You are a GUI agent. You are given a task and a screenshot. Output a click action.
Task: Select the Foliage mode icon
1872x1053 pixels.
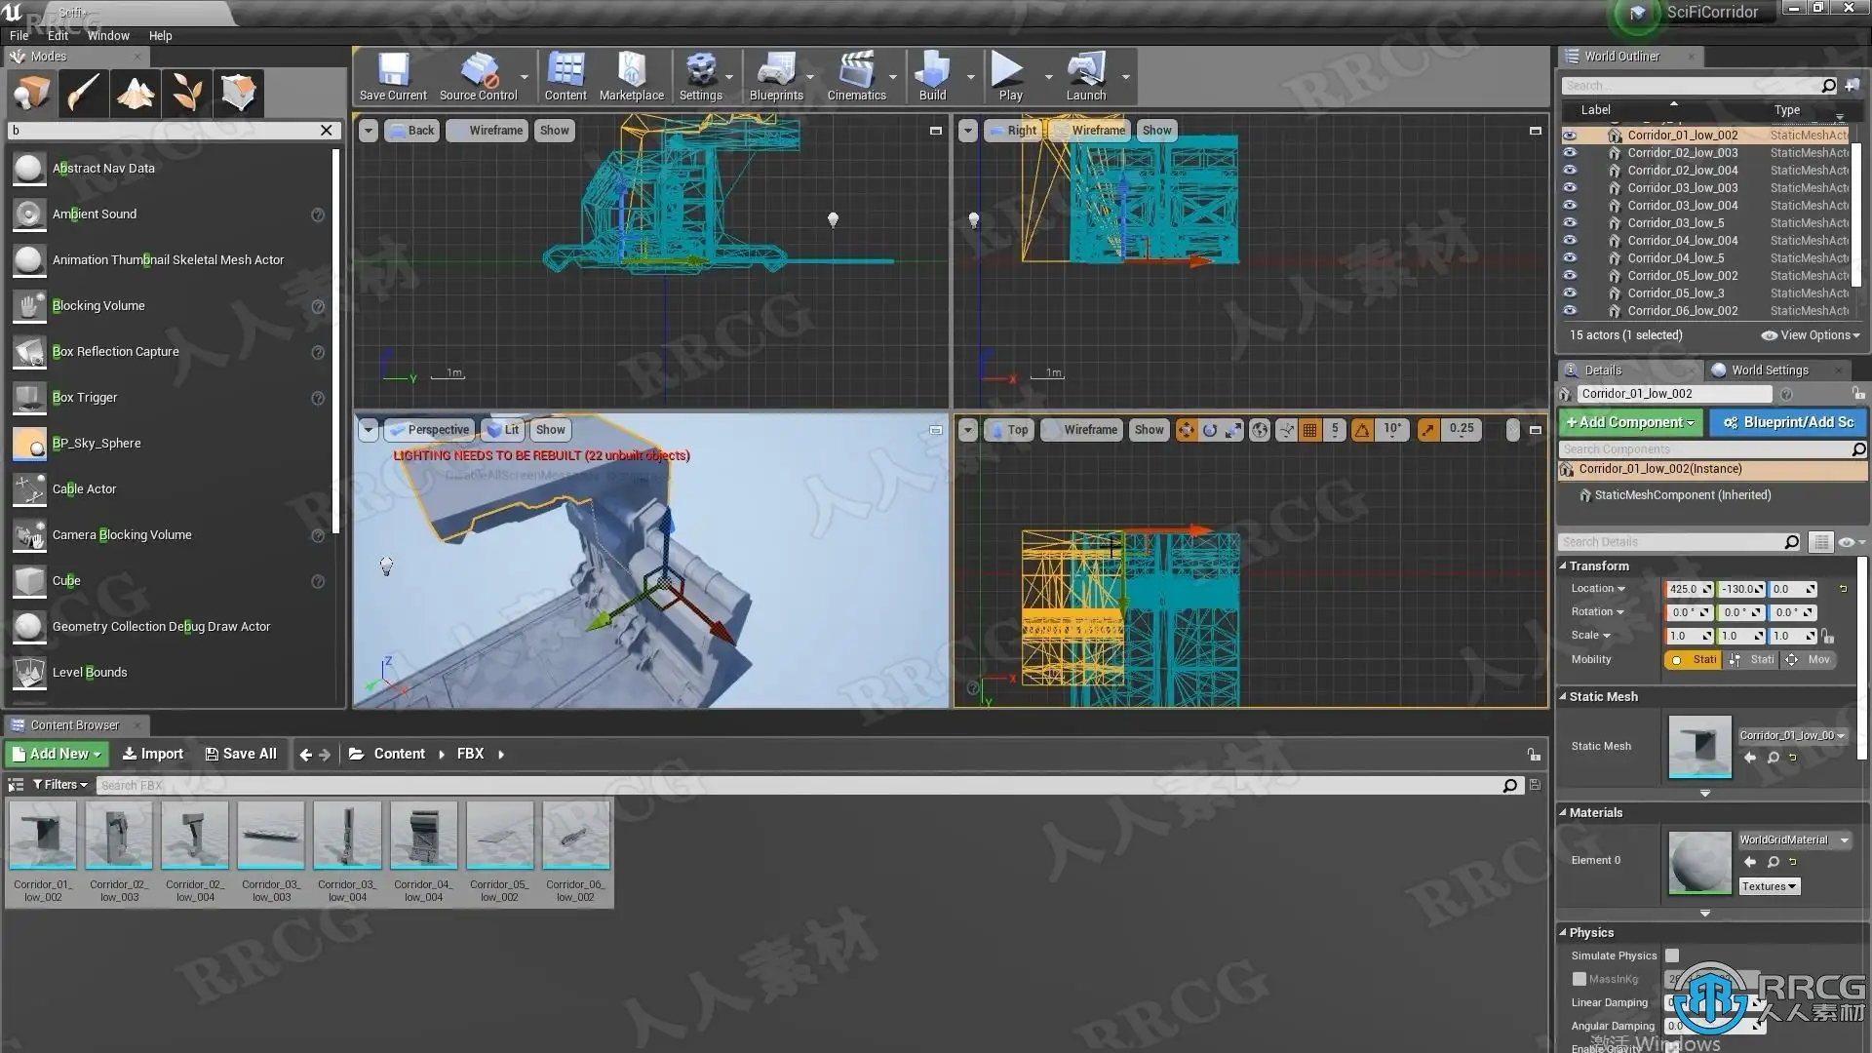[187, 94]
